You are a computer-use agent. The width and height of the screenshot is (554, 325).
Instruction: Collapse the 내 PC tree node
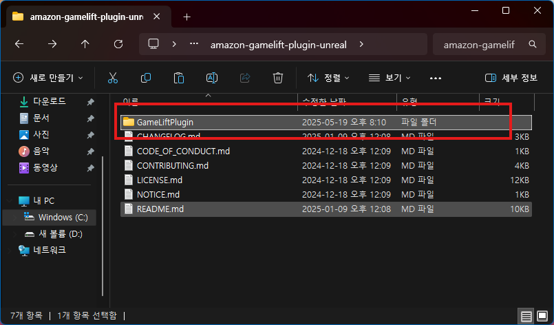coord(10,201)
